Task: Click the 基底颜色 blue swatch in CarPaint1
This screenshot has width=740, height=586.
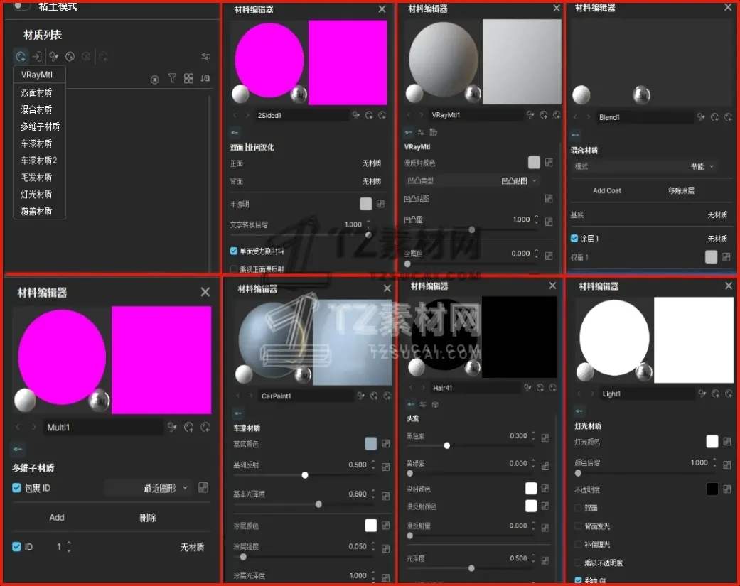Action: [x=371, y=443]
